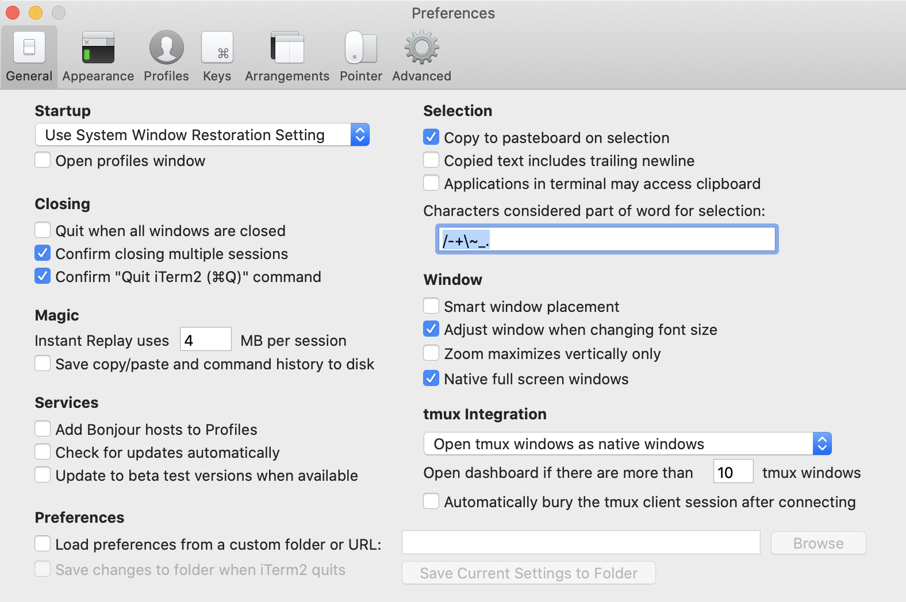Click Save Current Settings to Folder
Viewport: 906px width, 602px height.
pos(529,573)
